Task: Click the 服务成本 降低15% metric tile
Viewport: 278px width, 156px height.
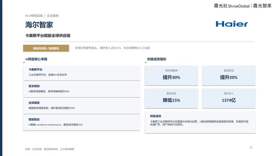Action: [x=171, y=98]
